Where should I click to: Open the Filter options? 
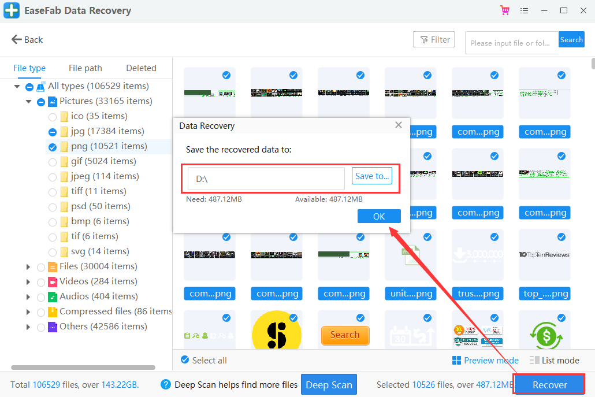434,39
